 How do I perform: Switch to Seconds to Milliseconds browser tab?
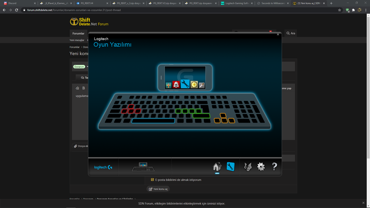pos(272,3)
